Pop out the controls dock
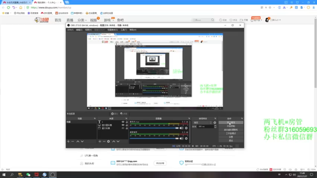317x178 pixels. 242,118
